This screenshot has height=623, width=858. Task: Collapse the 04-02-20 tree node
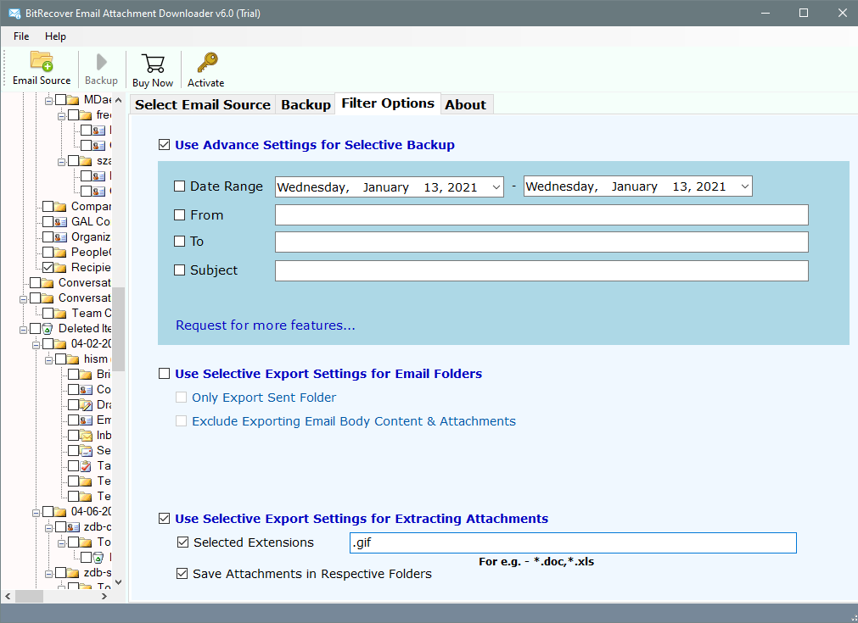click(36, 345)
